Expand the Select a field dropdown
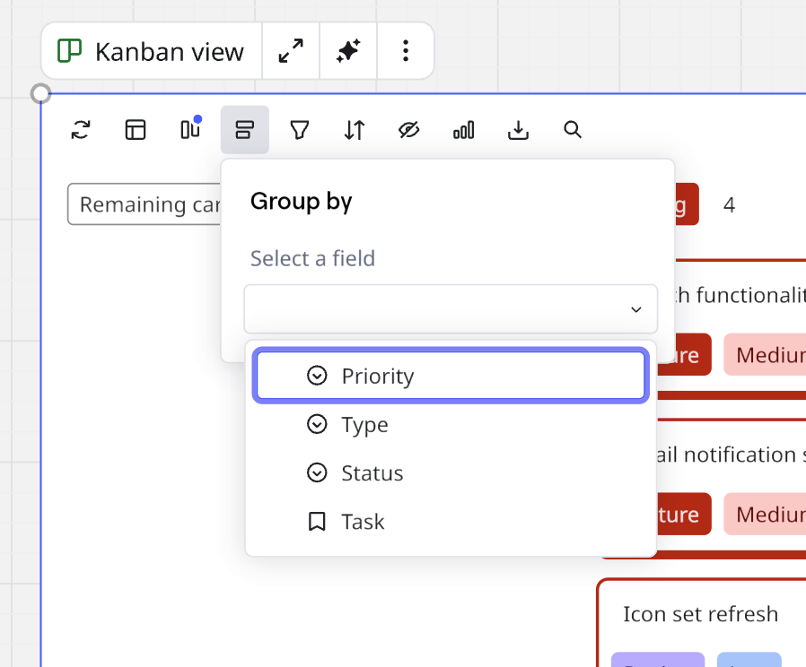This screenshot has width=806, height=667. 451,309
